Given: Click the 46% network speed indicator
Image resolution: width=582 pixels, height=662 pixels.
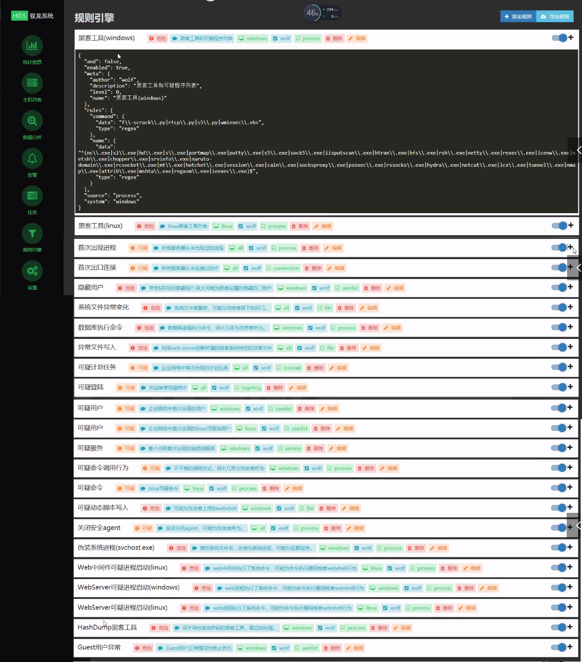Looking at the screenshot, I should [x=312, y=13].
